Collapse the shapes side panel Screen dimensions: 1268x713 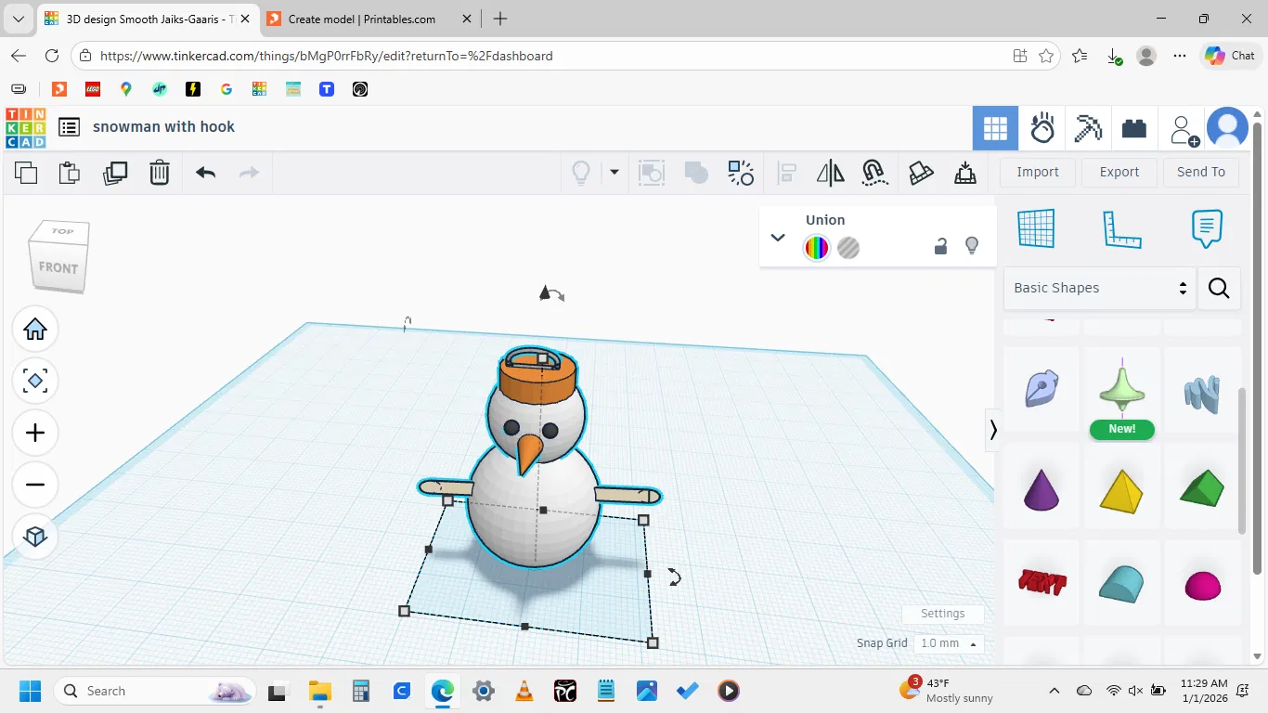point(993,430)
